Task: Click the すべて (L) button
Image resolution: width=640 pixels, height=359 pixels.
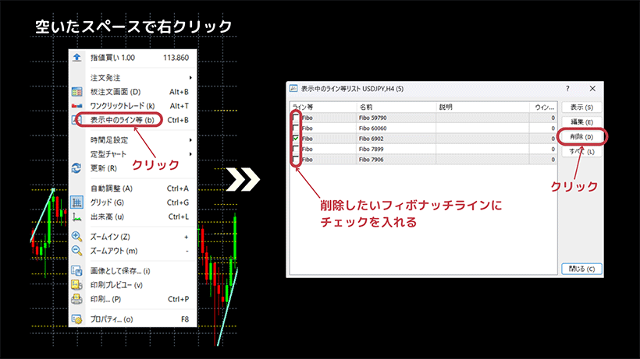Action: pos(581,151)
